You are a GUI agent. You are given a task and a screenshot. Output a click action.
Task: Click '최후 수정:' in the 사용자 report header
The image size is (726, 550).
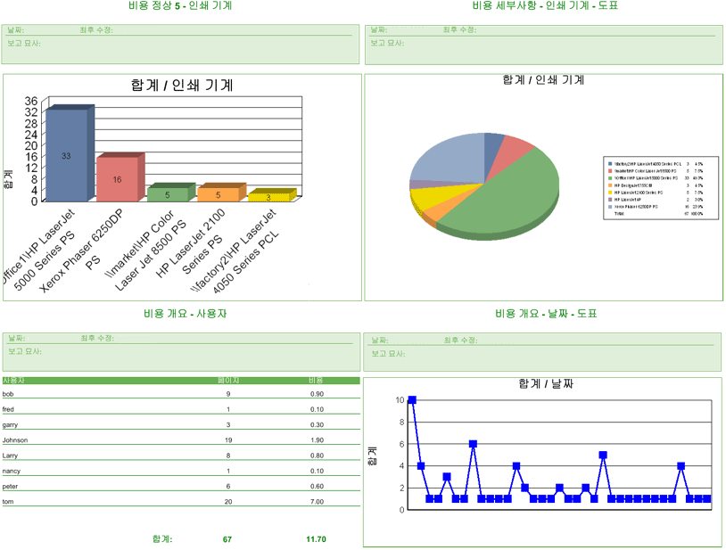click(x=97, y=338)
